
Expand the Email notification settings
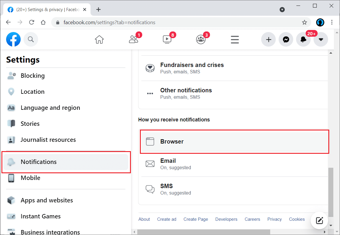(x=234, y=164)
